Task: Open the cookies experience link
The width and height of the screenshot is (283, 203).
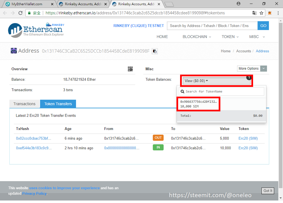Action: click(64, 188)
